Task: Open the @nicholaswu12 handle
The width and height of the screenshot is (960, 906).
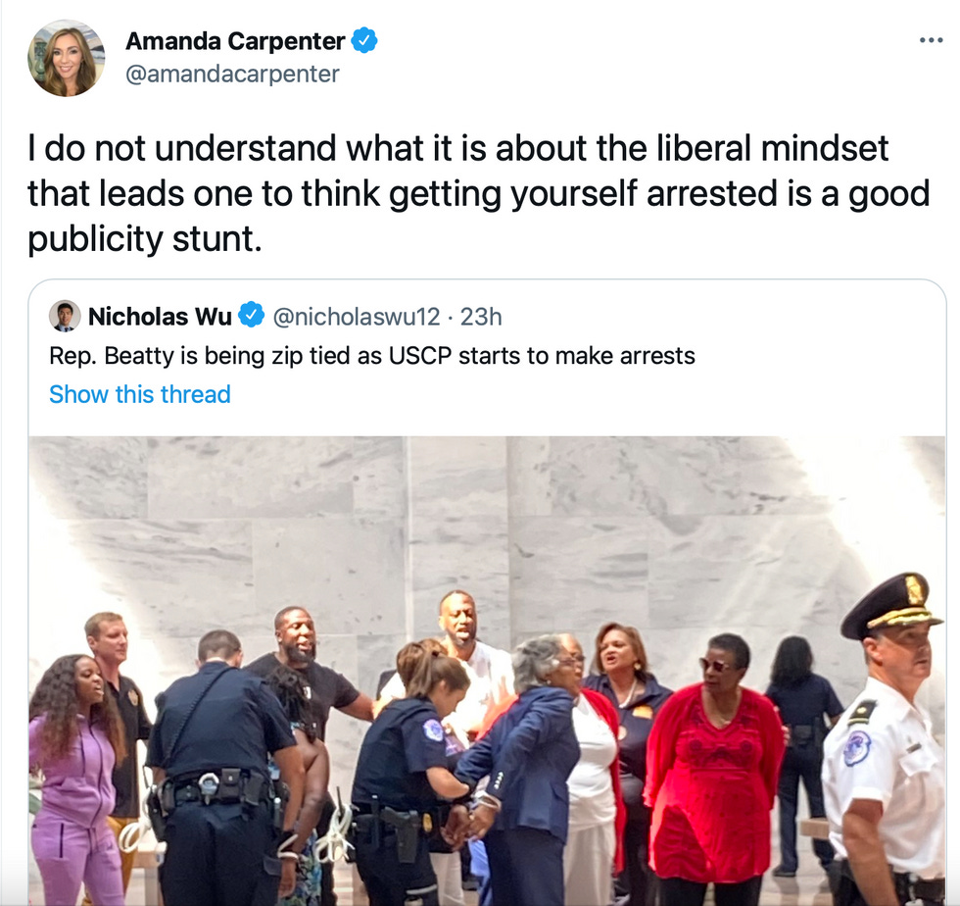Action: tap(356, 317)
